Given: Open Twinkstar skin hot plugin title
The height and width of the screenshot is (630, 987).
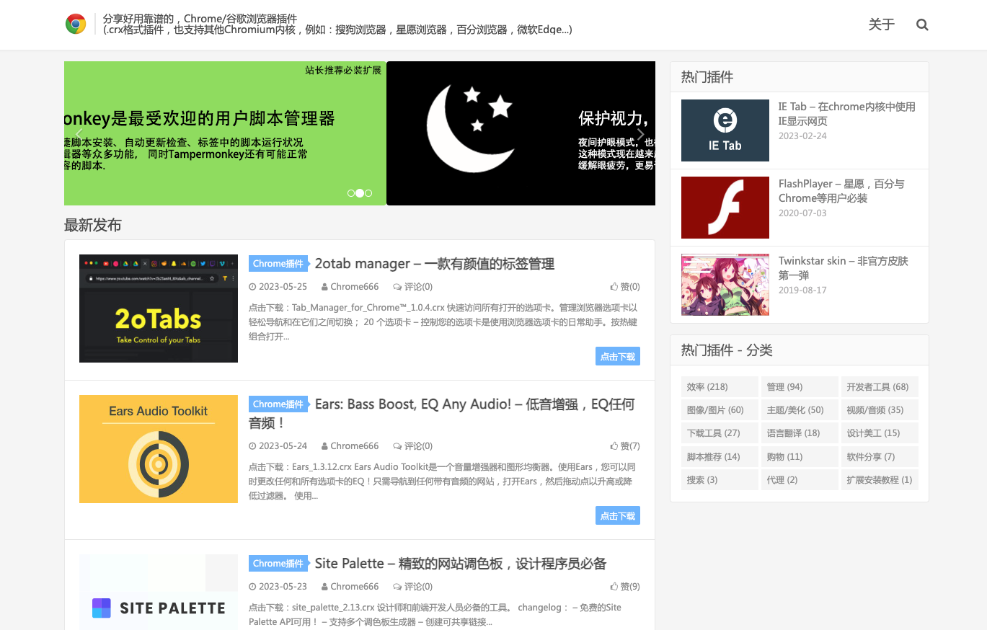Looking at the screenshot, I should click(844, 268).
